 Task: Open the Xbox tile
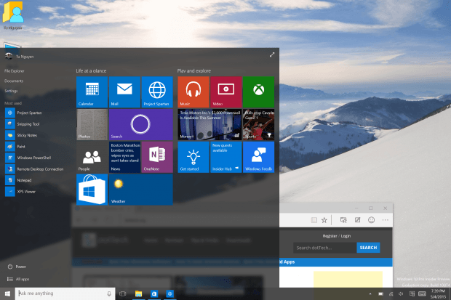(258, 92)
